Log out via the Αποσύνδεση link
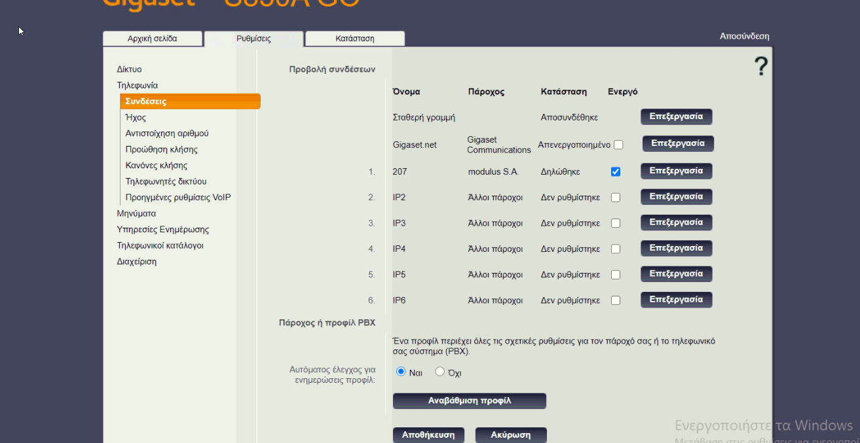 [744, 37]
